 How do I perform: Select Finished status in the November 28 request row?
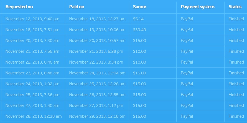point(236,116)
